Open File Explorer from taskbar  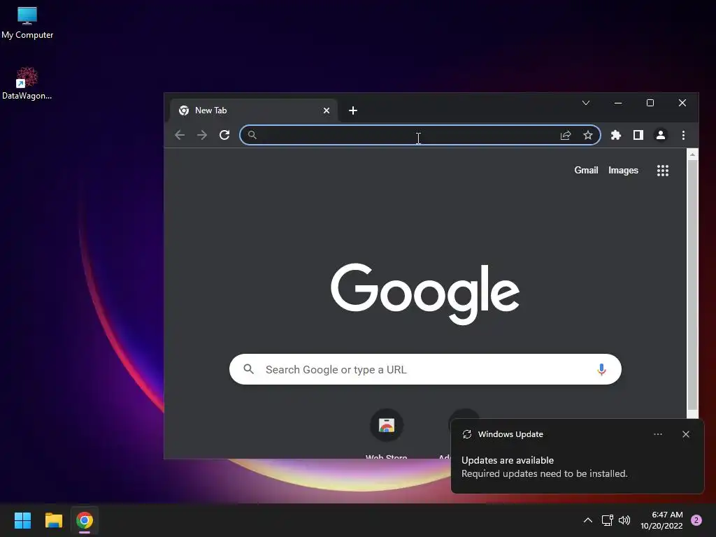53,520
